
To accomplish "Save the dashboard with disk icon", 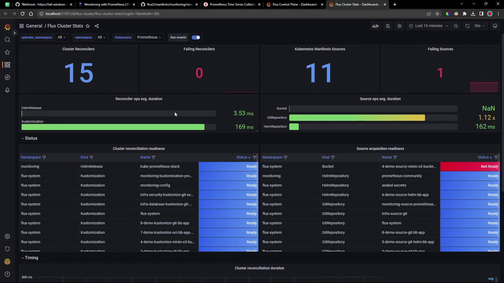I will click(x=388, y=26).
